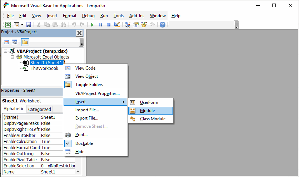Collapse the Microsoft Excel Objects folder

pos(12,57)
